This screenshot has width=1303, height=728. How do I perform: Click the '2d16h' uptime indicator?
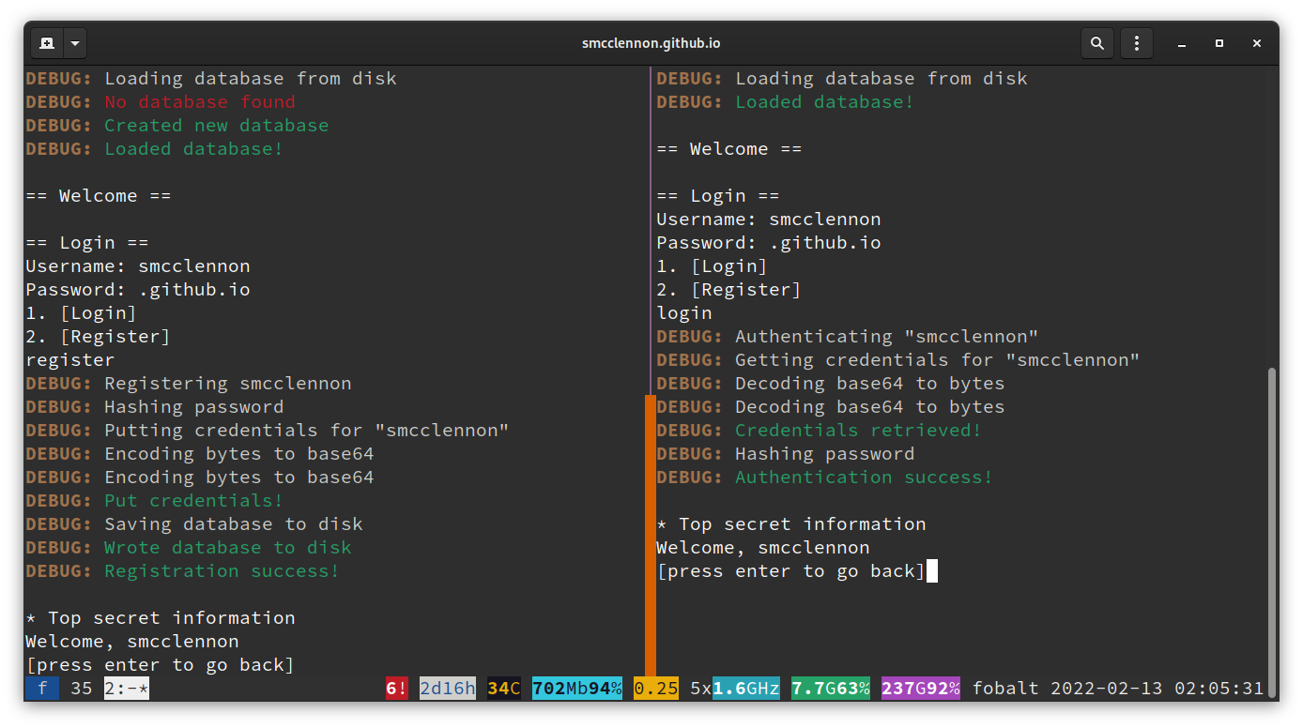tap(448, 688)
